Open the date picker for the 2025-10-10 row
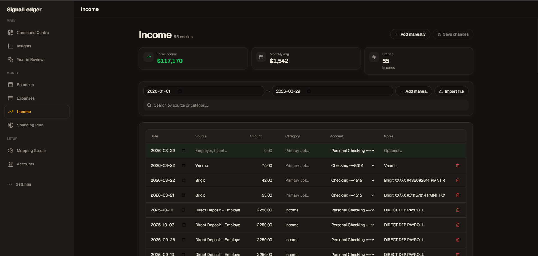This screenshot has height=256, width=538. tap(183, 210)
